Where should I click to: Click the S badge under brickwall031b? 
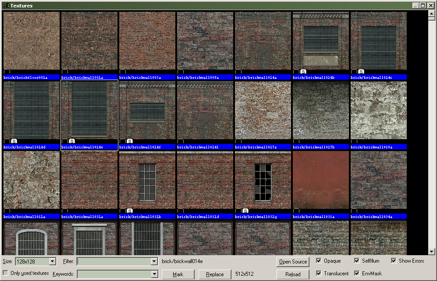coord(130,211)
